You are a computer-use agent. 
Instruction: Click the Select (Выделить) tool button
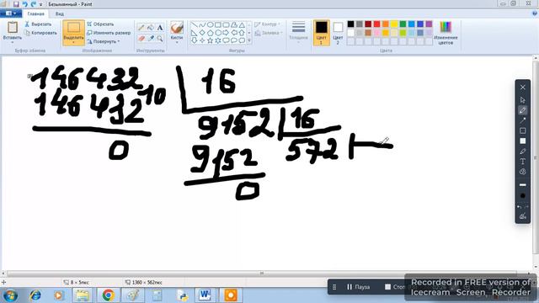73,33
